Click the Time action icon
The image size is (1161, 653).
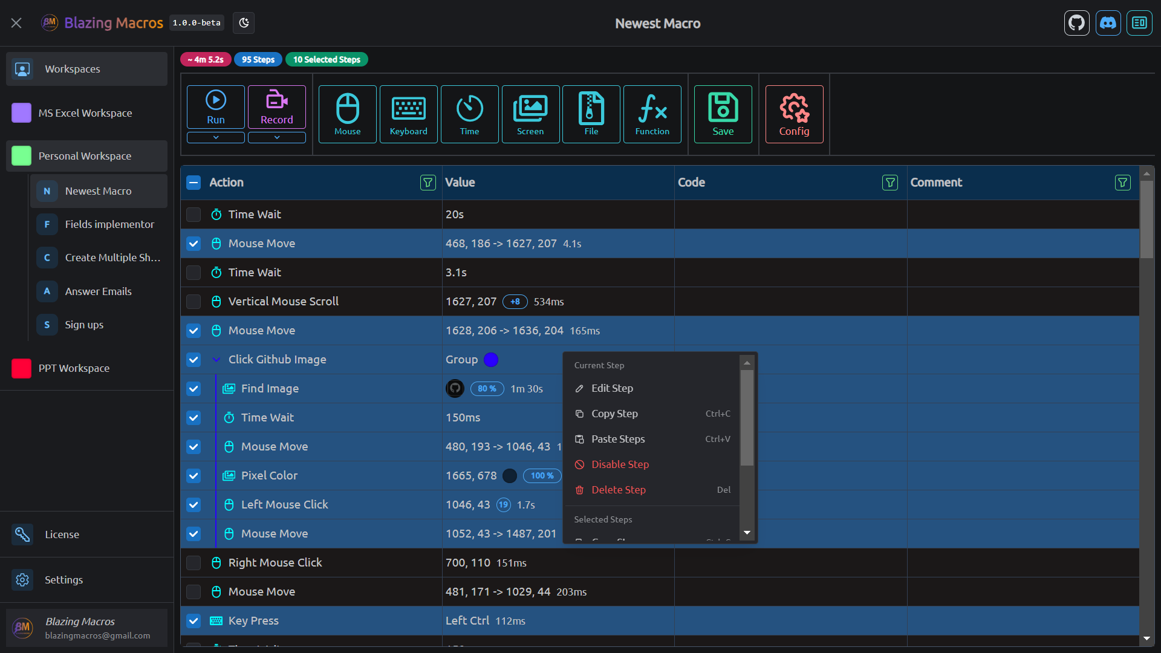point(469,114)
